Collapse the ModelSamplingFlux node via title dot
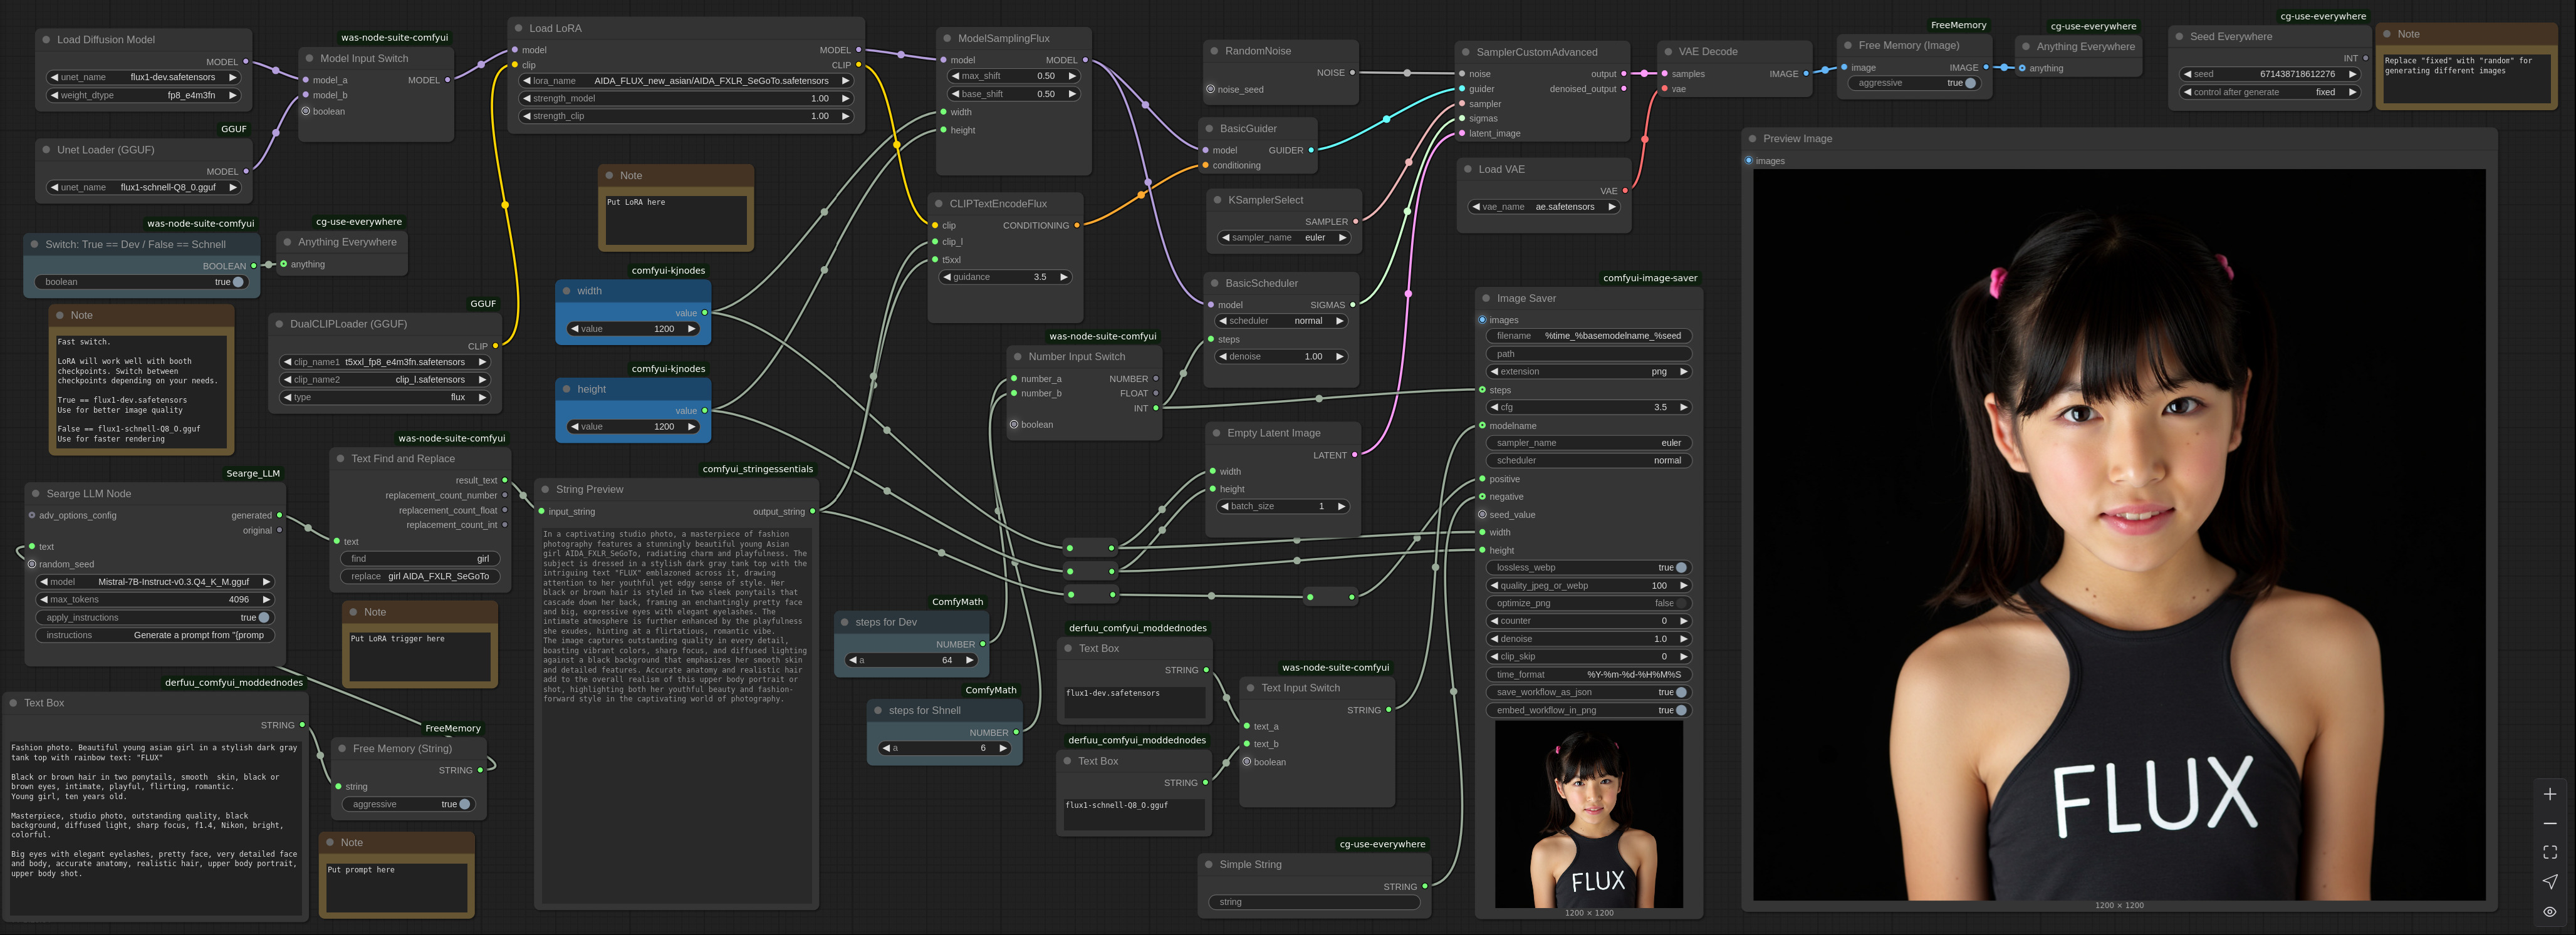Screen dimensions: 2576x935 click(947, 38)
